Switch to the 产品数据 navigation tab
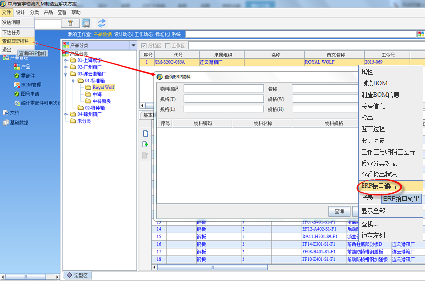The height and width of the screenshot is (281, 425). coord(102,34)
